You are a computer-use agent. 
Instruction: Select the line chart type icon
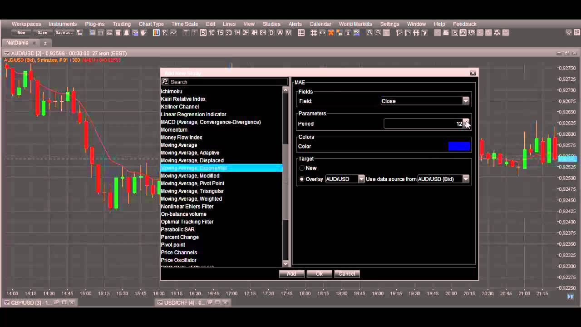(x=173, y=33)
